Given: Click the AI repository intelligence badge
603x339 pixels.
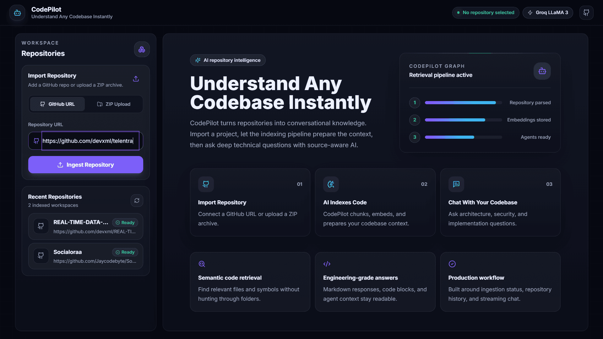Looking at the screenshot, I should coord(228,60).
